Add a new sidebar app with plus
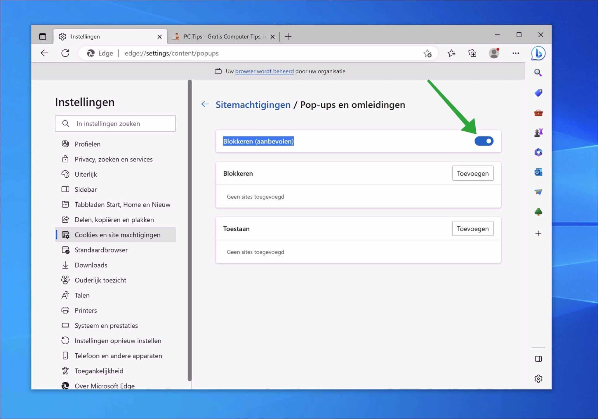This screenshot has height=419, width=598. 538,233
